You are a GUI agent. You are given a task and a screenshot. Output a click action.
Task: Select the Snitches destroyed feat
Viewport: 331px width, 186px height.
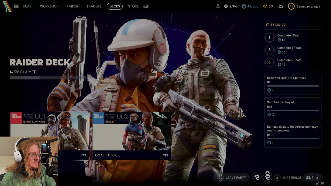pyautogui.click(x=293, y=108)
